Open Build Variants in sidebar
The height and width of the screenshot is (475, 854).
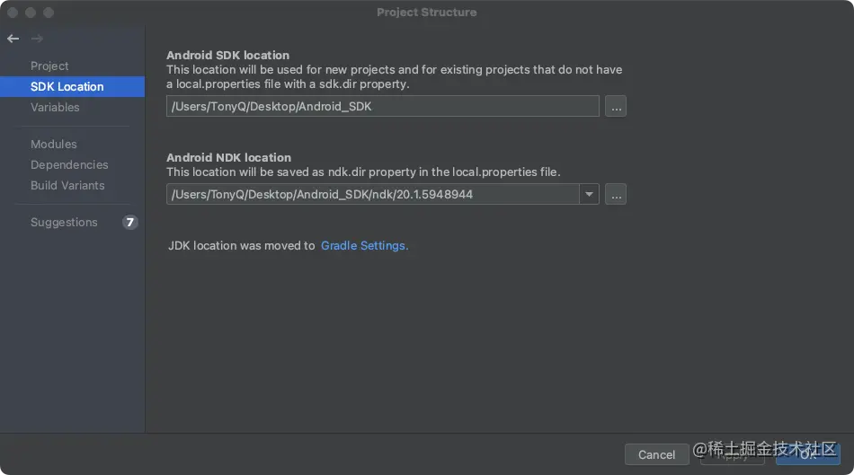click(67, 185)
